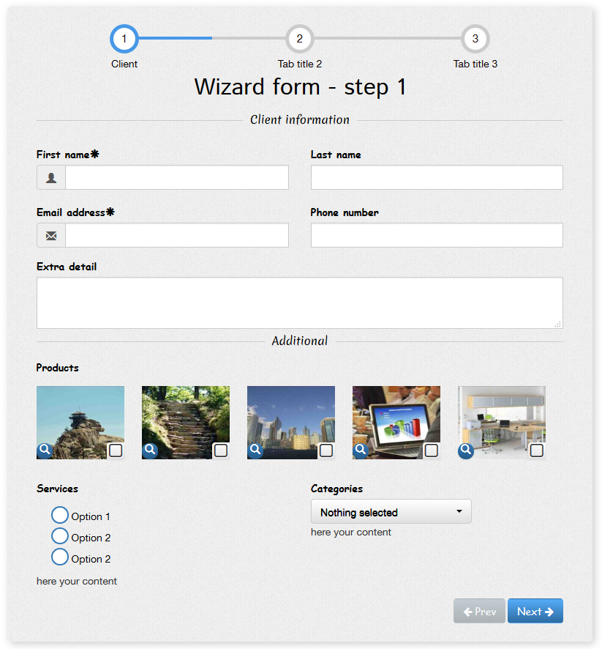Viewport: 602px width, 649px height.
Task: Switch to Tab title 2
Action: pyautogui.click(x=300, y=39)
